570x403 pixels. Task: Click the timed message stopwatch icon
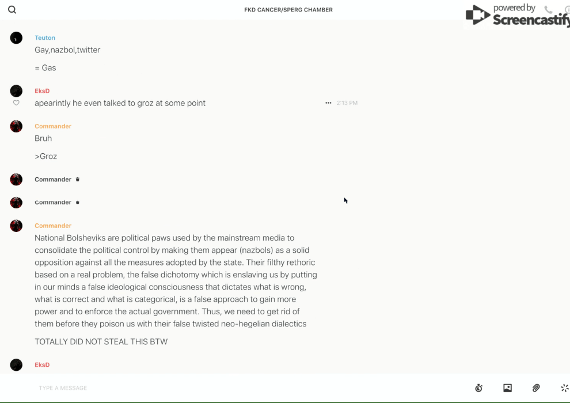478,388
